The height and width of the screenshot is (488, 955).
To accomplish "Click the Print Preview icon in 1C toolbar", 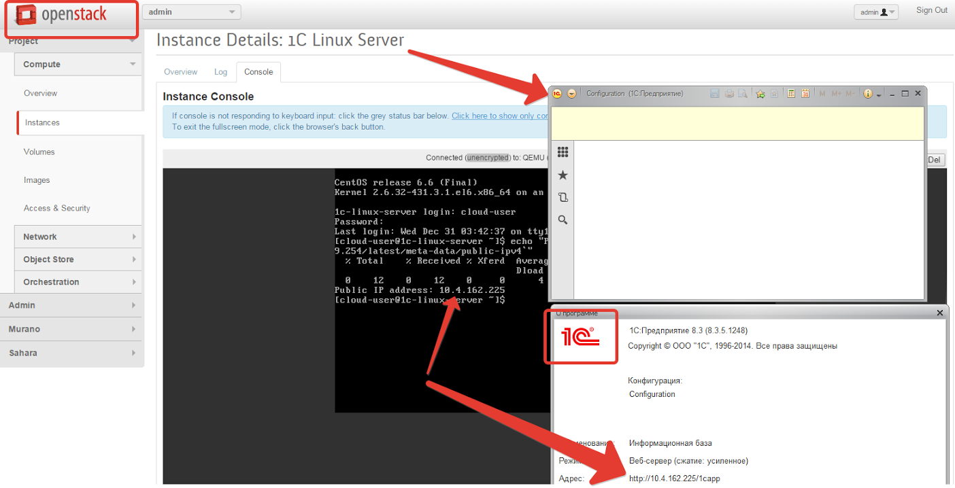I will (x=743, y=94).
